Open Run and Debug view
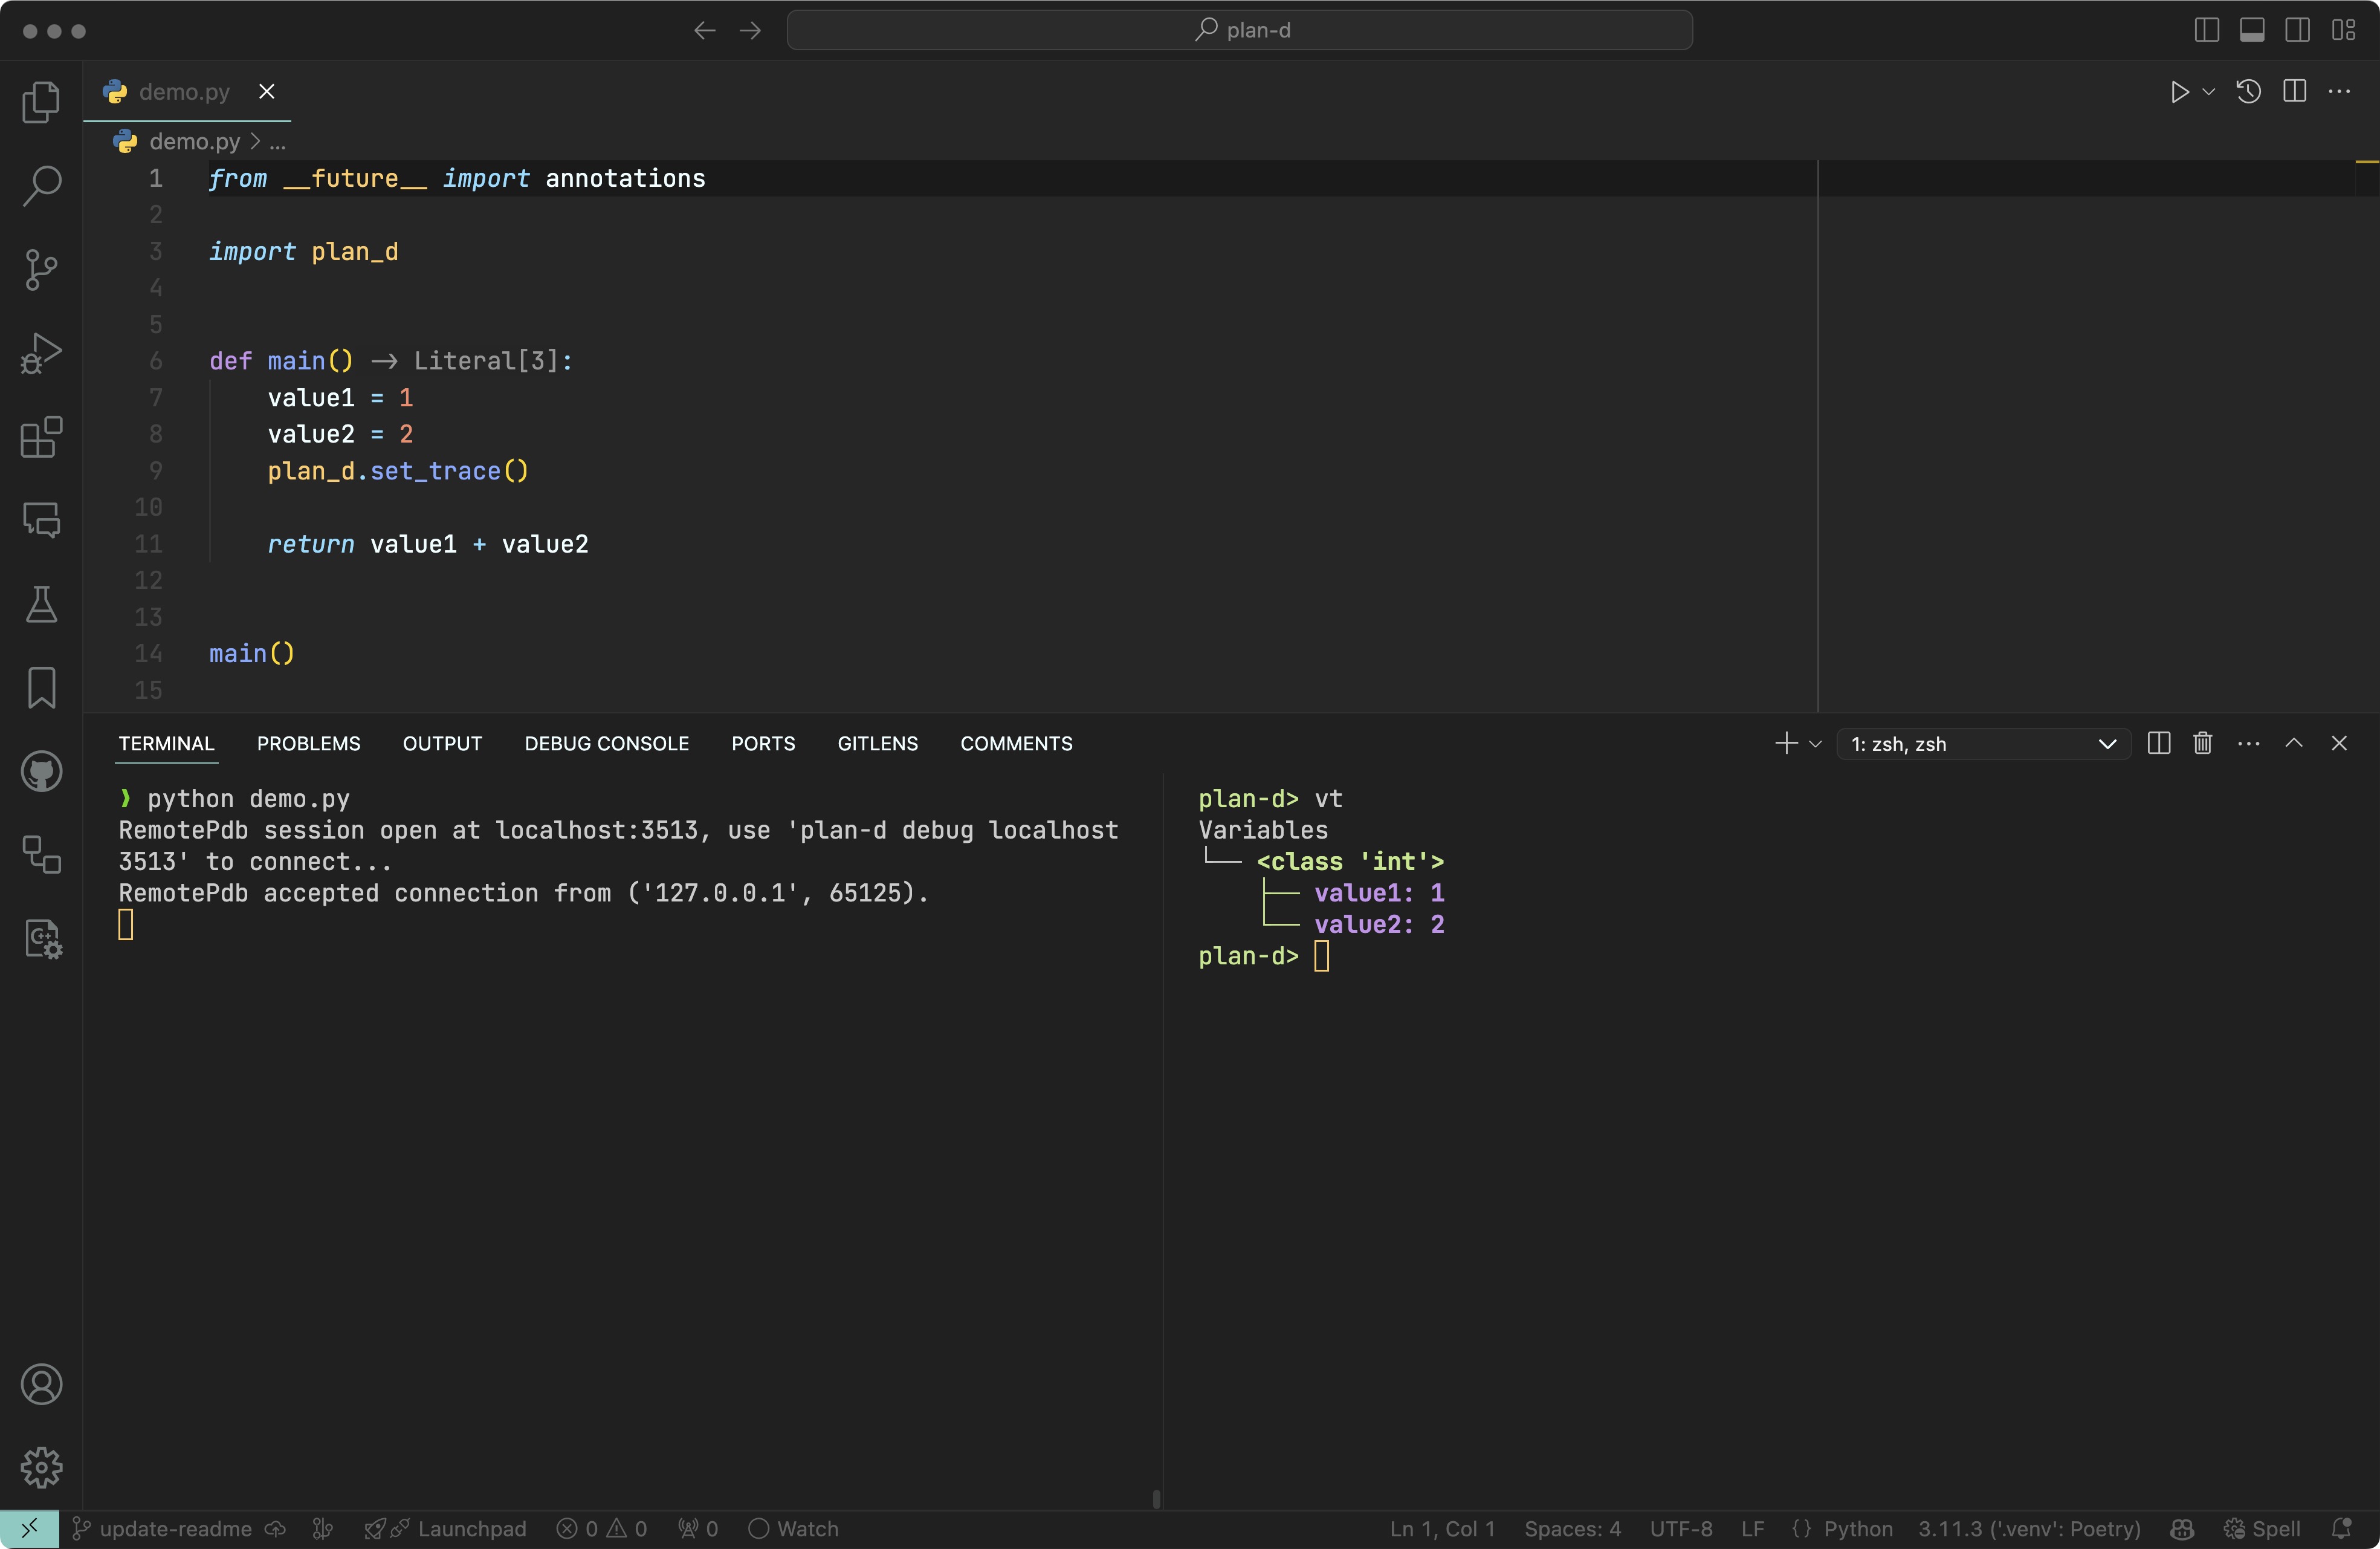Image resolution: width=2380 pixels, height=1549 pixels. [x=41, y=353]
